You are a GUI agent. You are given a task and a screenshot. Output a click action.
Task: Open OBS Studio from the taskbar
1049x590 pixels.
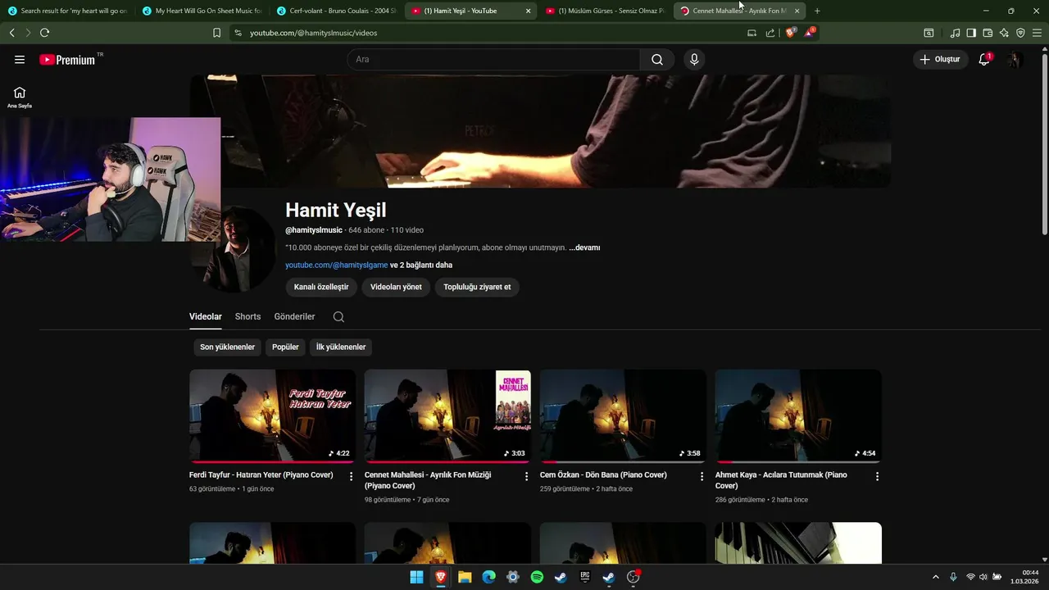[x=633, y=577]
